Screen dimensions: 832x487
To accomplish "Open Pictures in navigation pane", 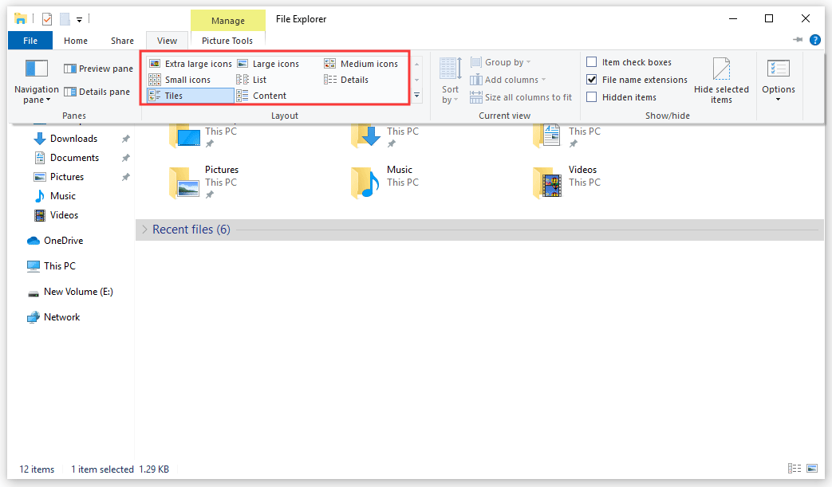I will [x=59, y=176].
